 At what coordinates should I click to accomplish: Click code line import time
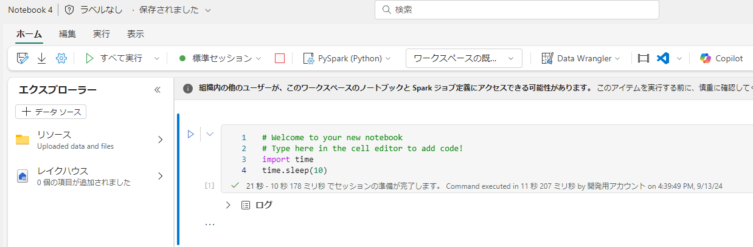pos(288,159)
